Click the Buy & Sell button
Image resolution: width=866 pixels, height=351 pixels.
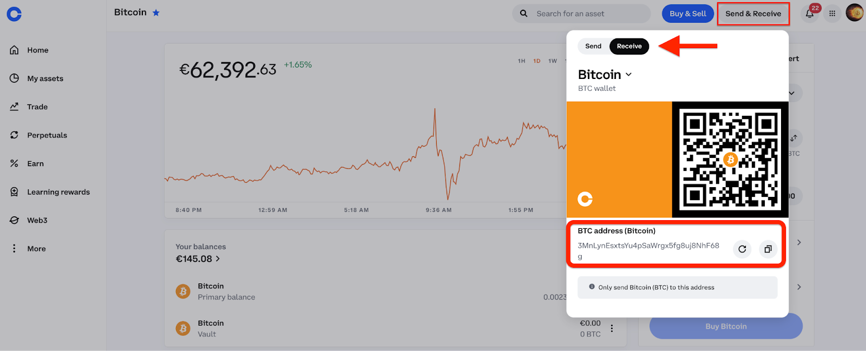[687, 14]
